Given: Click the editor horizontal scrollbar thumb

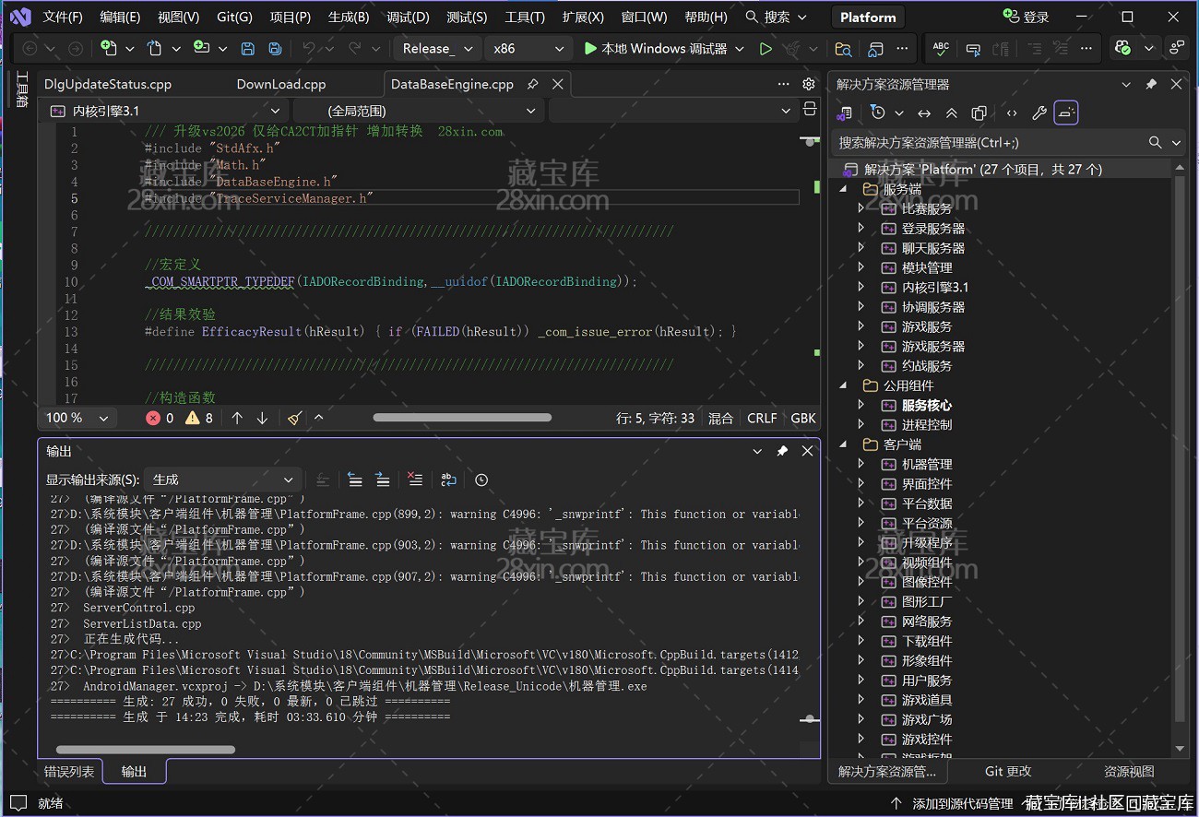Looking at the screenshot, I should tap(461, 418).
